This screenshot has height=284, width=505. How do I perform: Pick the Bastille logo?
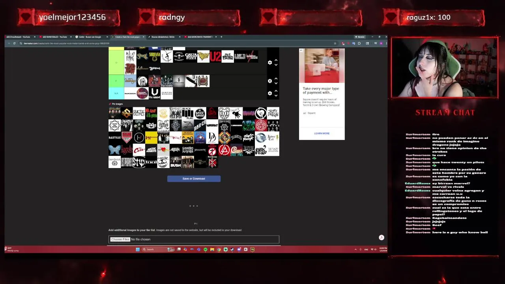[114, 138]
